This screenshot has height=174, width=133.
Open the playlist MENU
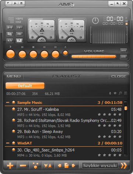click(x=14, y=77)
